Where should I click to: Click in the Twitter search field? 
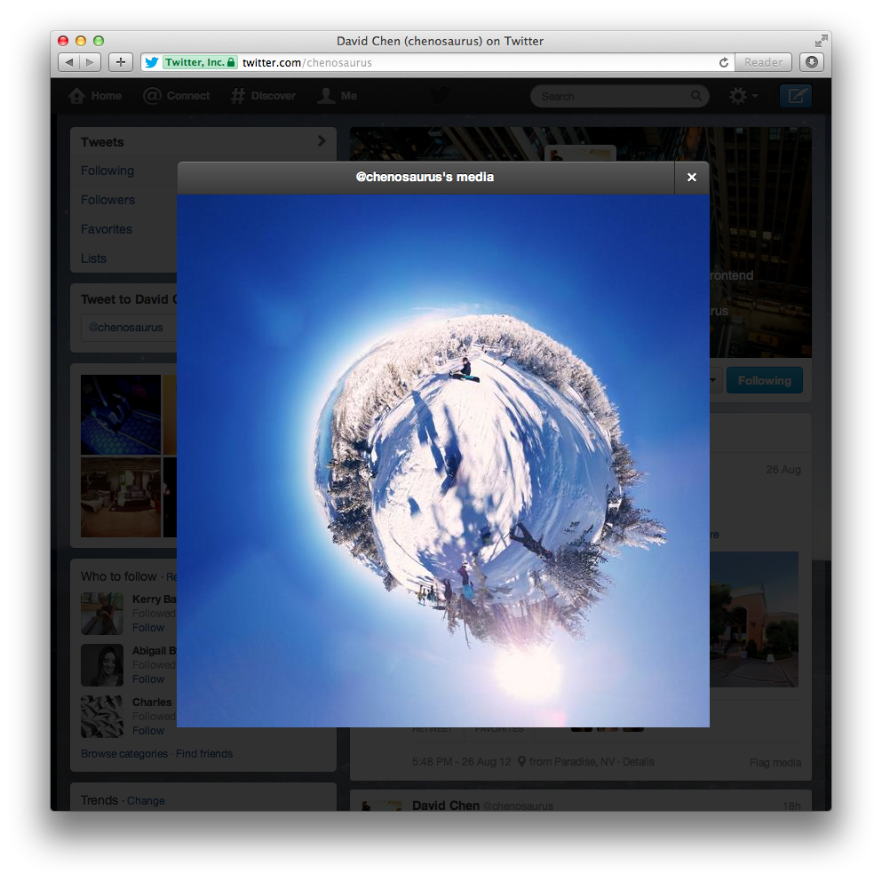[613, 96]
